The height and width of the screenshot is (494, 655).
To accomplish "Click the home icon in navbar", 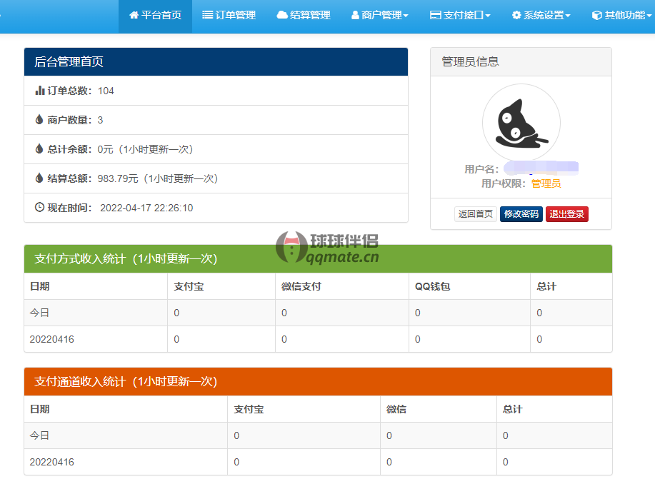I will pos(134,15).
